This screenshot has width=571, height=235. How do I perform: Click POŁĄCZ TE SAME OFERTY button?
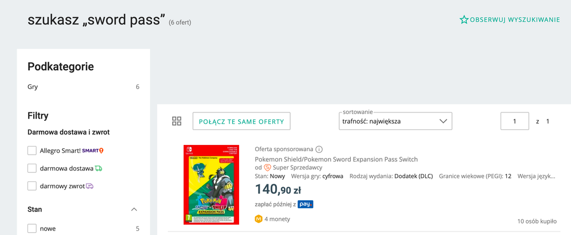click(241, 121)
